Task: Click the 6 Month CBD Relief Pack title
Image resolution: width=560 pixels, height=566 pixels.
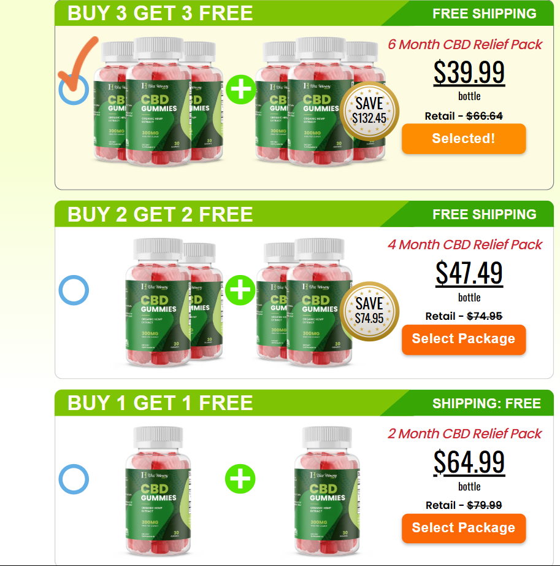Action: 465,44
